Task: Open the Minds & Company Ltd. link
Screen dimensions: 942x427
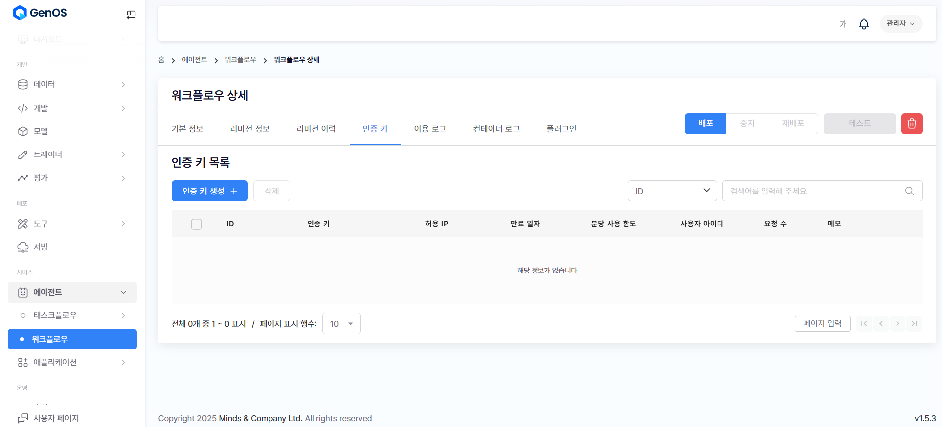Action: pyautogui.click(x=260, y=418)
